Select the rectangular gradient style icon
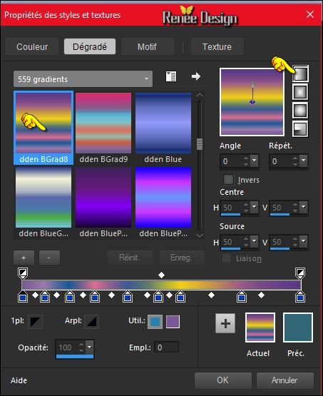The width and height of the screenshot is (323, 396). click(300, 92)
